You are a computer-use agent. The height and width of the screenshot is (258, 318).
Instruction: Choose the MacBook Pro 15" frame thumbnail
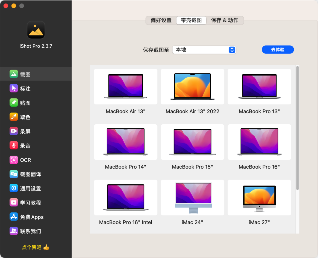tap(192, 142)
